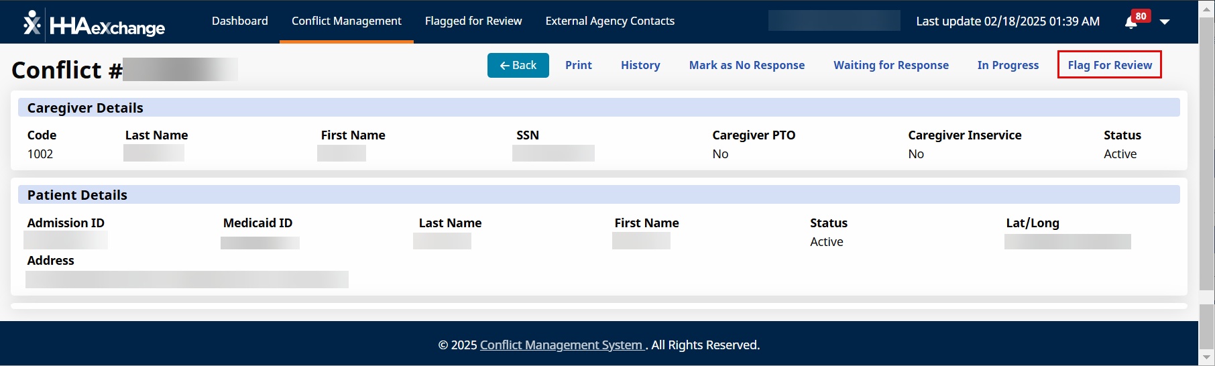Open the Flagged for Review tab
Screen dimensions: 1215x366
(x=473, y=21)
